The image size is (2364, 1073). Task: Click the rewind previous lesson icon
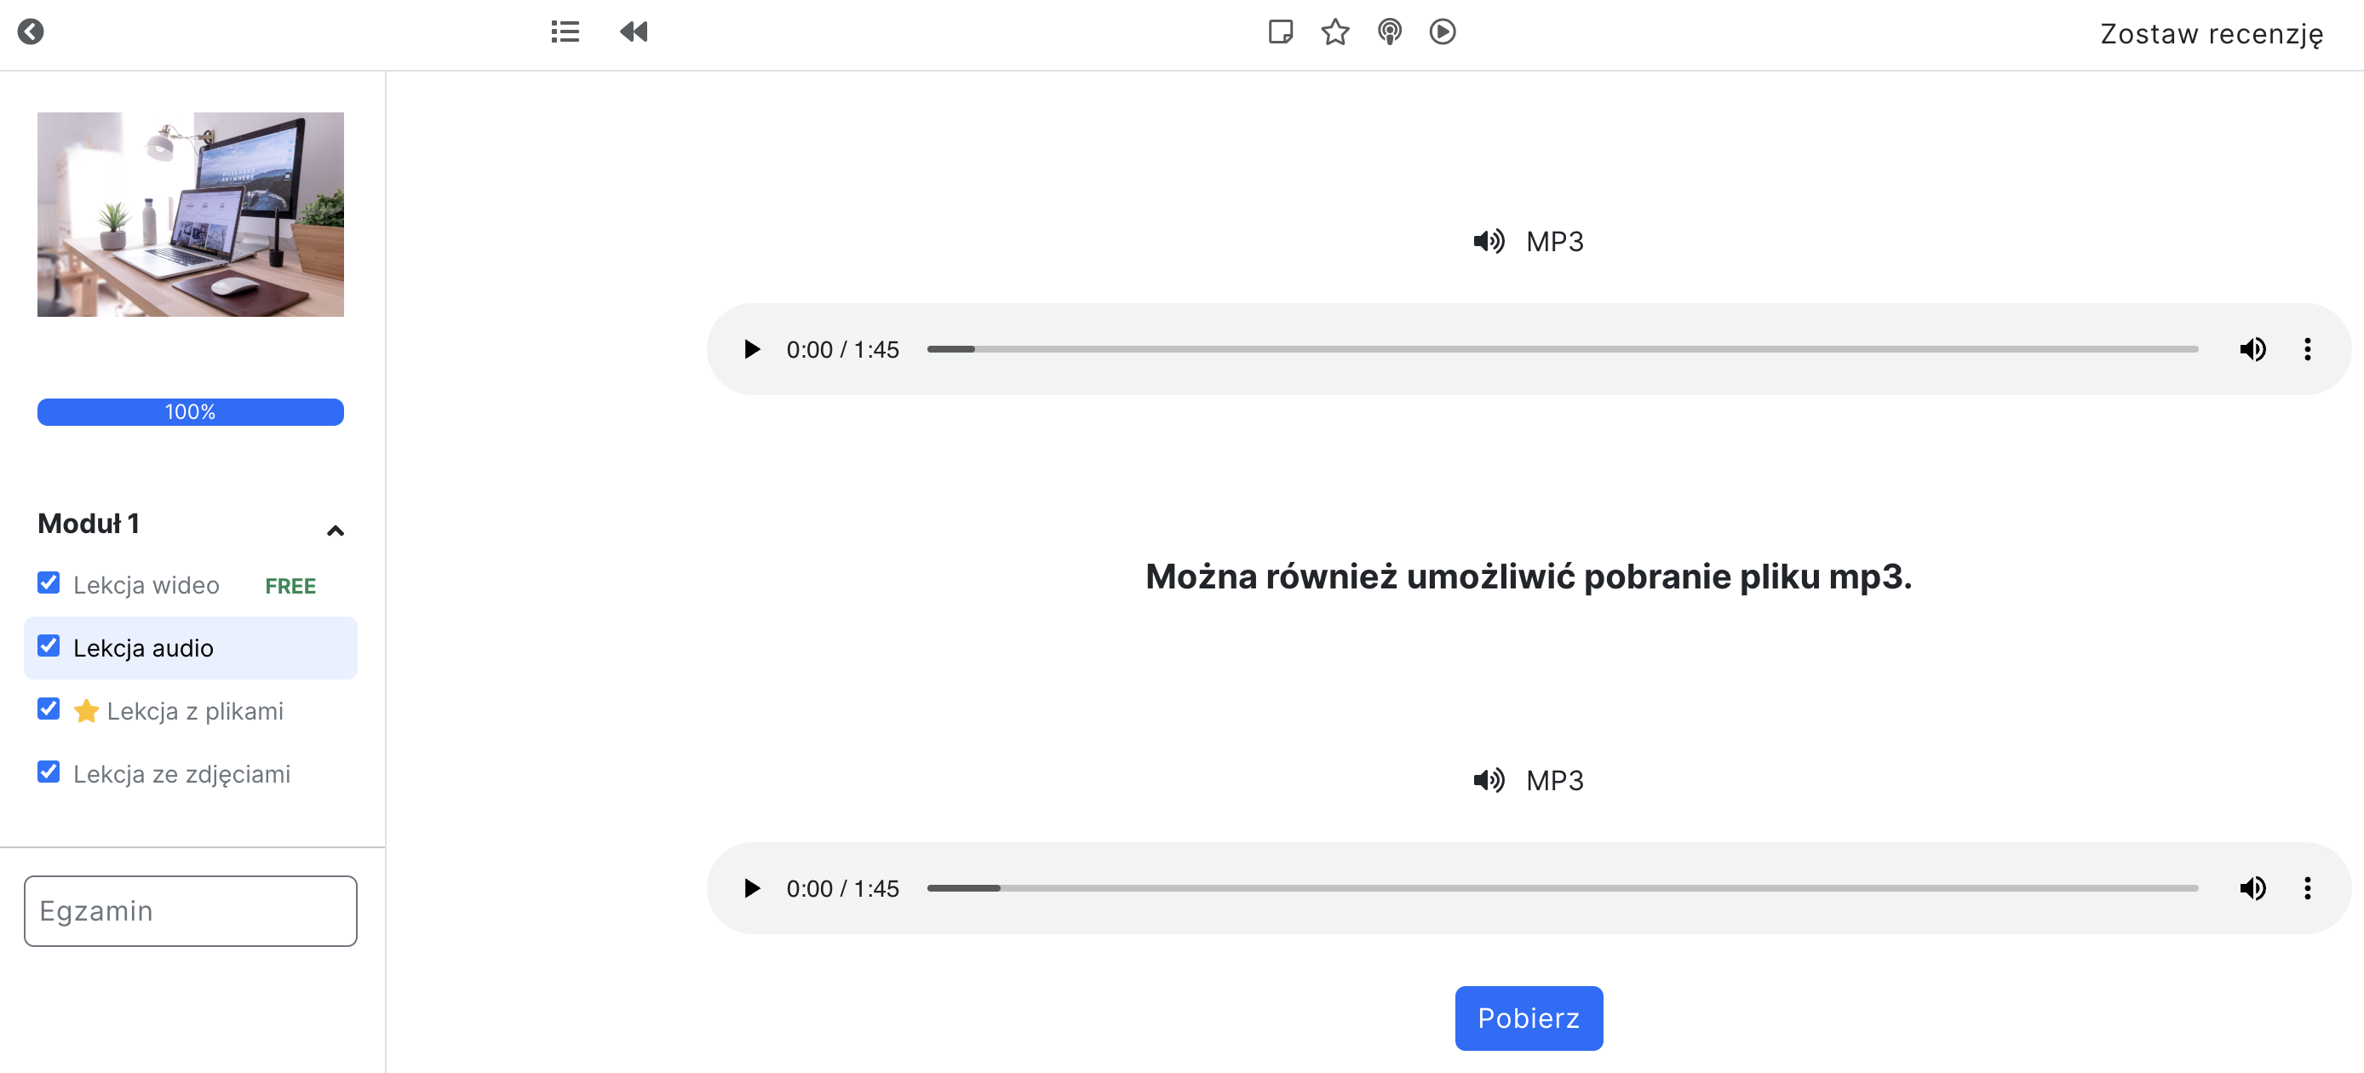pos(634,32)
